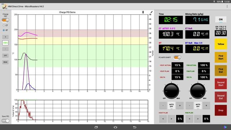
Task: Mark the First End event
Action: click(x=221, y=70)
